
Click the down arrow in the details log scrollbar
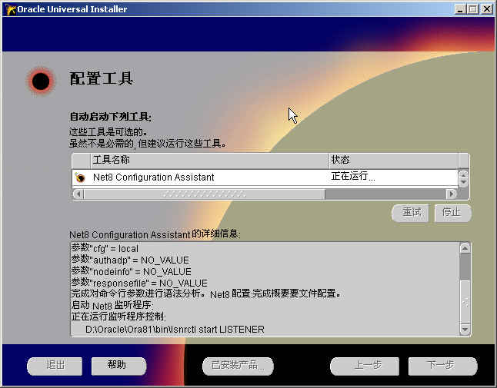pos(465,330)
